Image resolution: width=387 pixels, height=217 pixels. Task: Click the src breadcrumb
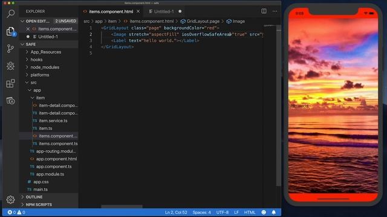tap(86, 22)
